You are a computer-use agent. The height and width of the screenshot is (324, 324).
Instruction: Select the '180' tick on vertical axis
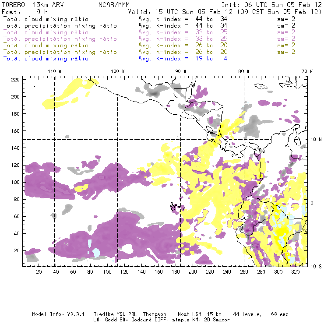click(15, 114)
